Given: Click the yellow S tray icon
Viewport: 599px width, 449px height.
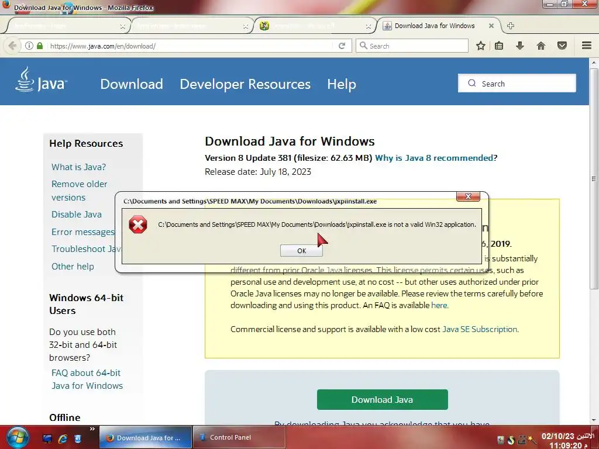Looking at the screenshot, I should tap(511, 440).
